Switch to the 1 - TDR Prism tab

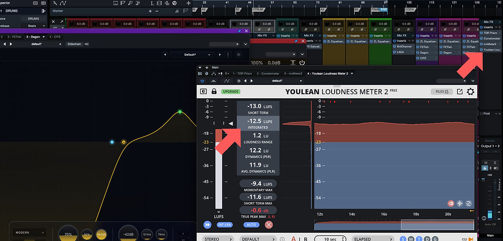coord(242,74)
